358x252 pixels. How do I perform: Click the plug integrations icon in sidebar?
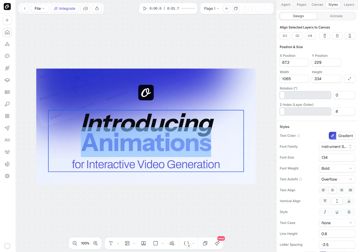[x=7, y=68]
